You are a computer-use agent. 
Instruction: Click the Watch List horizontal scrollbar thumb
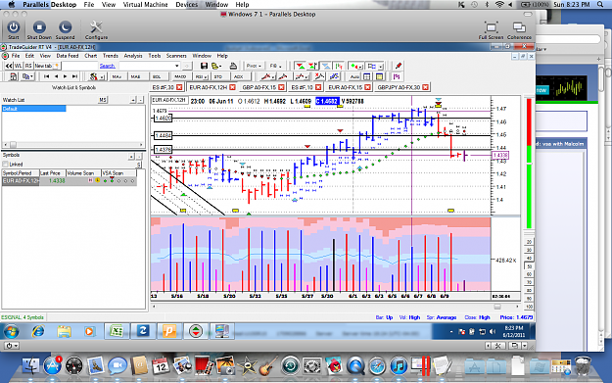pyautogui.click(x=13, y=144)
